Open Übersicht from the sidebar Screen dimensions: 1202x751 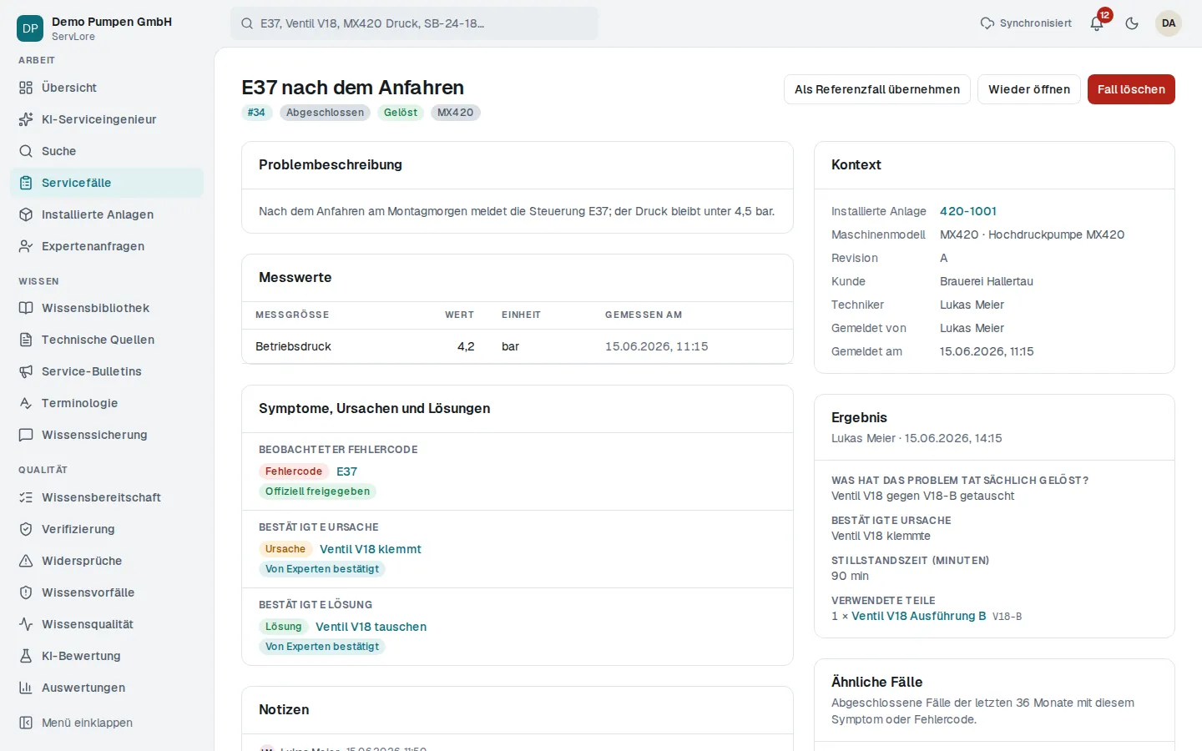[x=107, y=88]
